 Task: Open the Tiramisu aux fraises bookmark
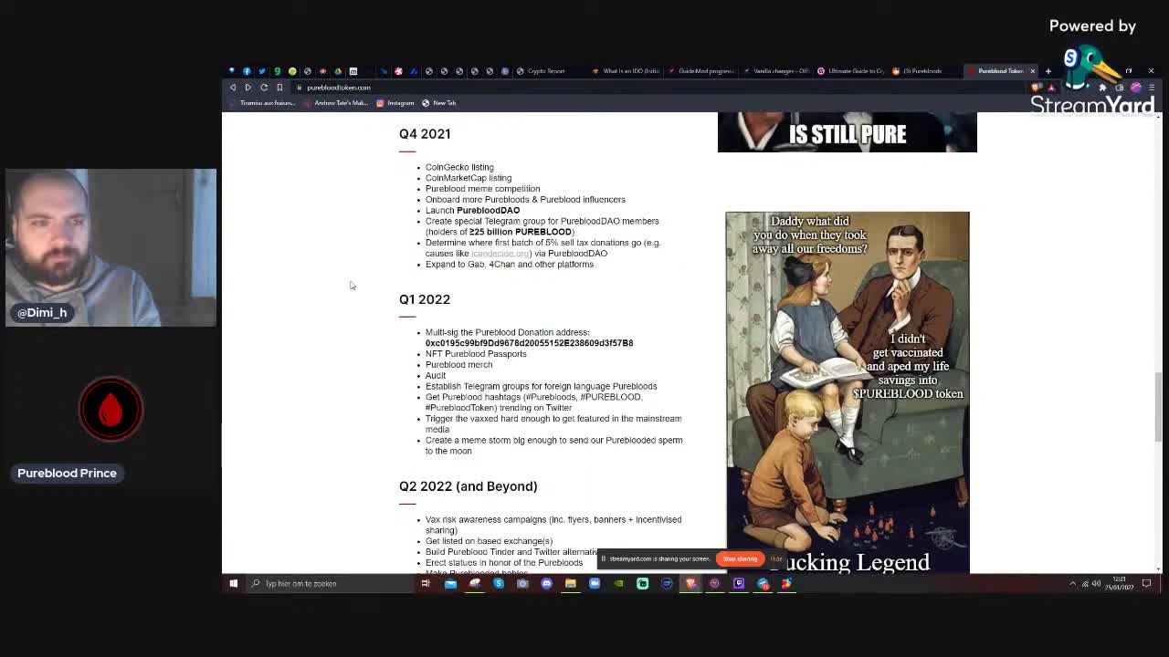[x=262, y=103]
